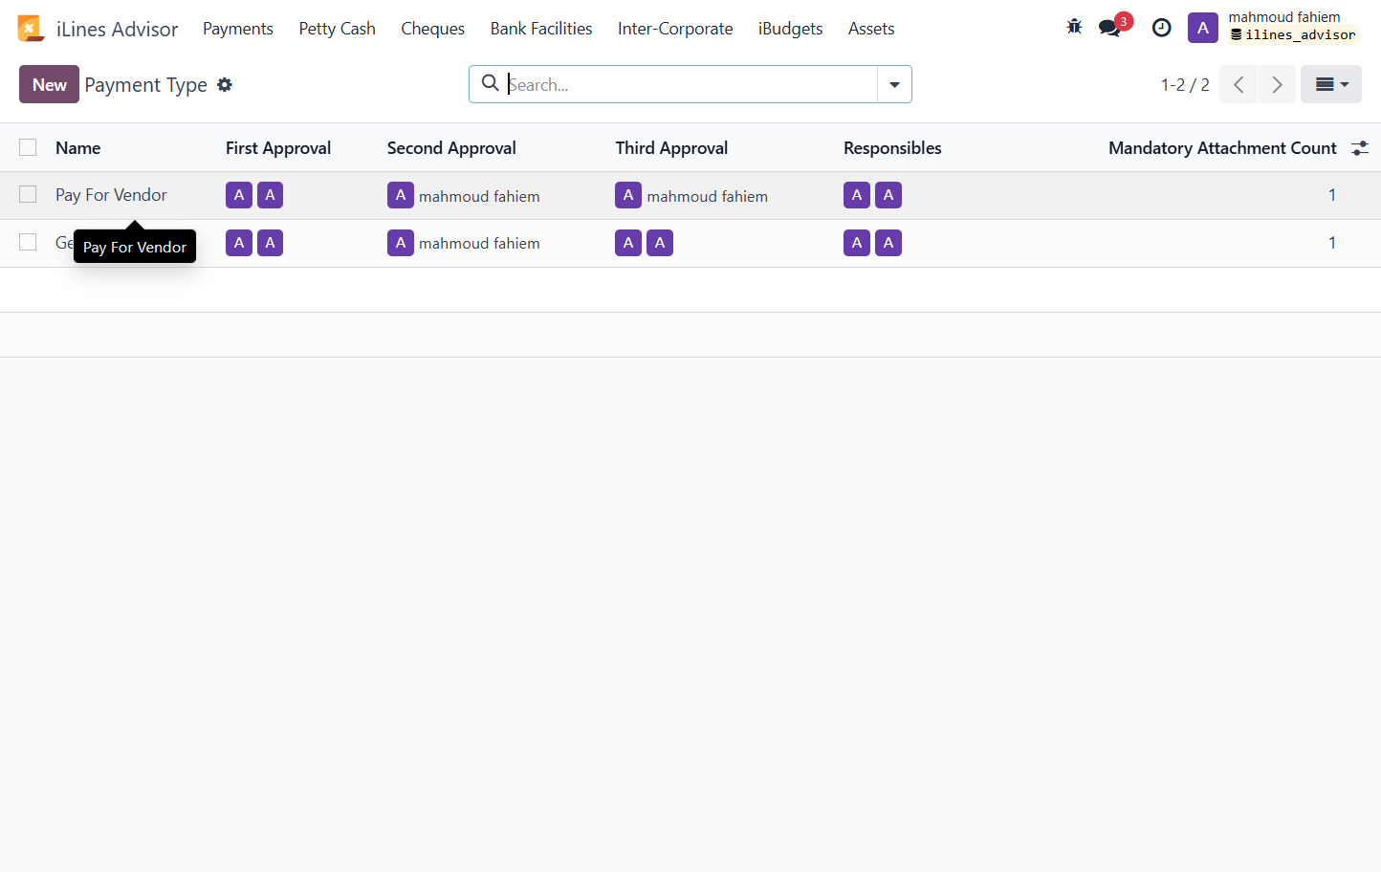This screenshot has width=1381, height=872.
Task: Open the Petty Cash menu
Action: [x=338, y=29]
